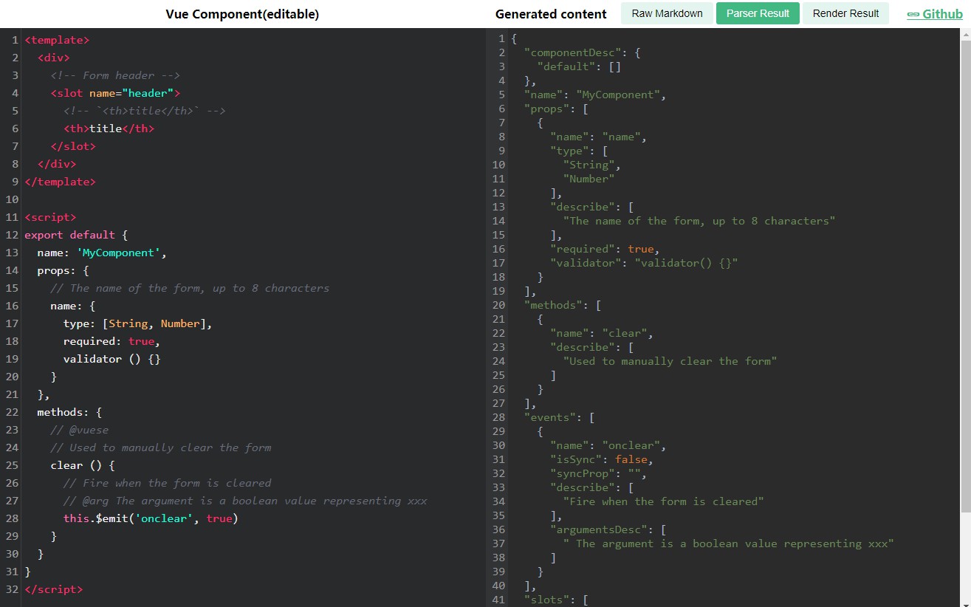Switch to the Raw Markdown tab

(667, 13)
